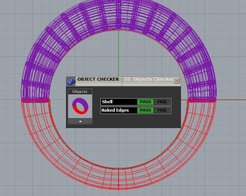Click the PASS button in the Shell row
Screen dimensions: 246x196
pyautogui.click(x=145, y=102)
